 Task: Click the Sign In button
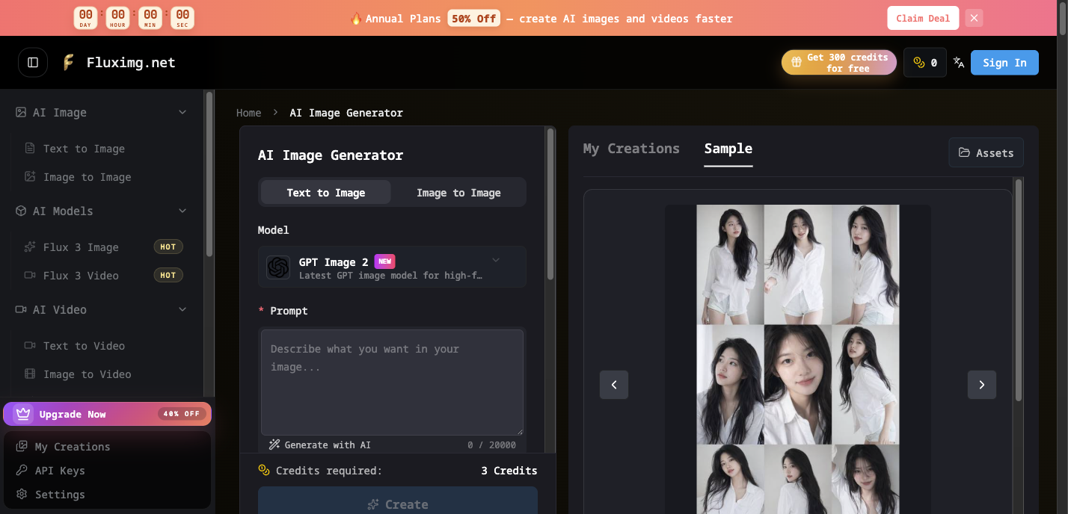pyautogui.click(x=1004, y=63)
